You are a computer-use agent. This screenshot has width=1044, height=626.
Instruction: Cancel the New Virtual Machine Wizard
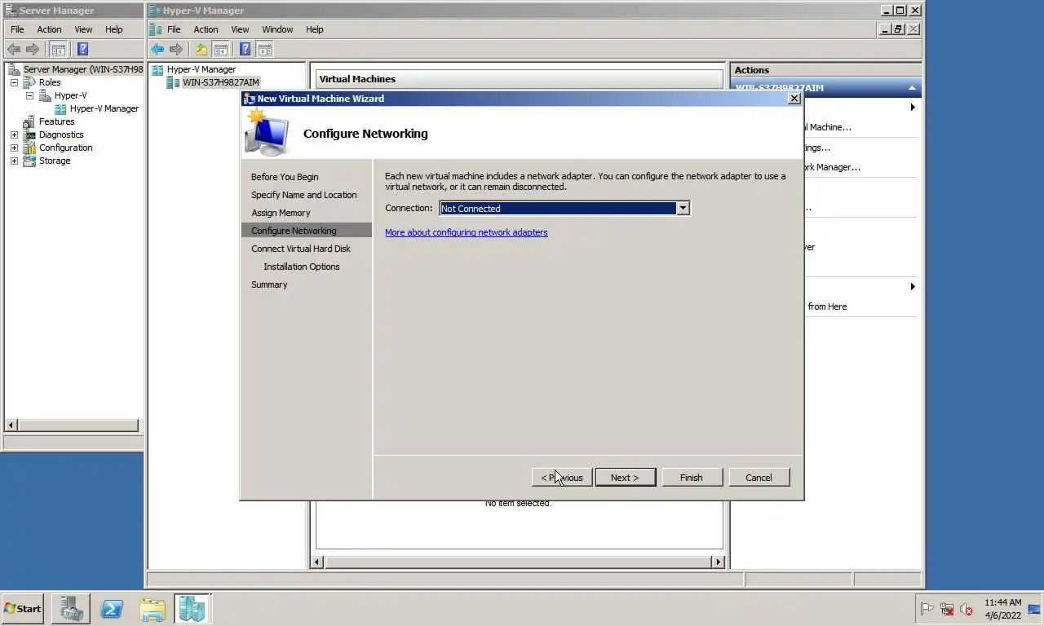759,478
